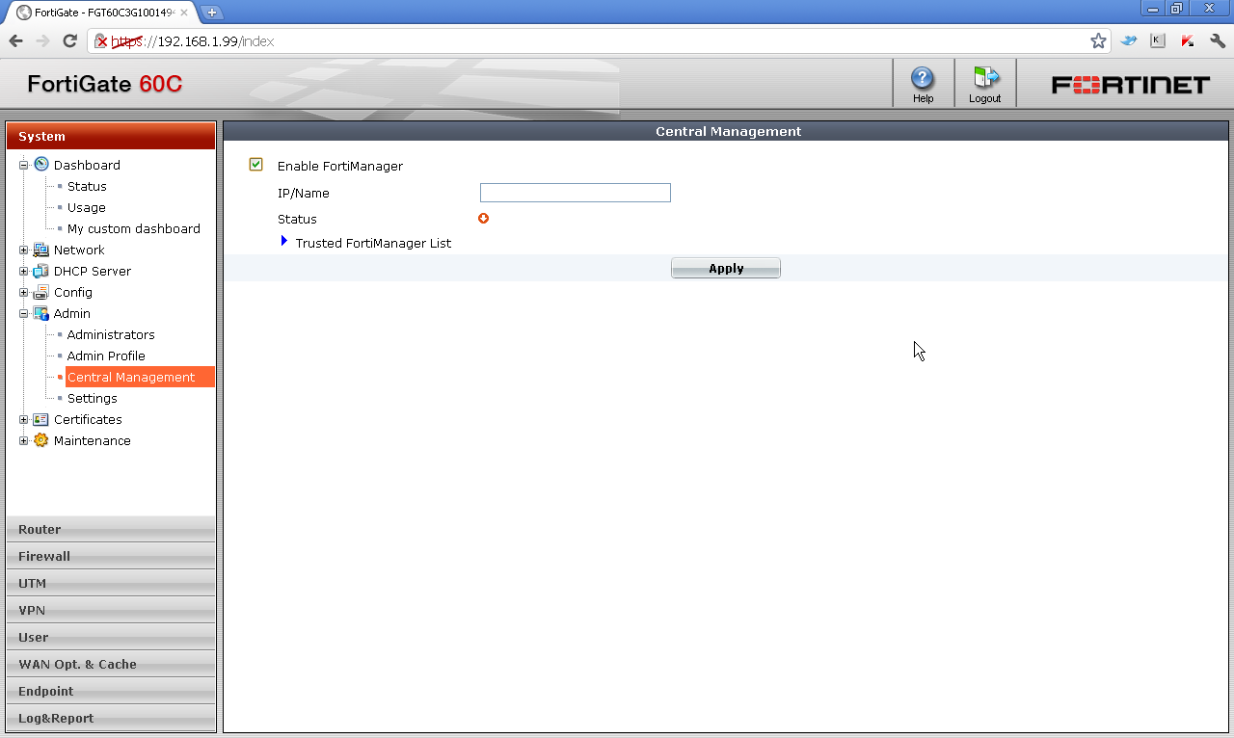1234x738 pixels.
Task: Open the Log&Report menu section
Action: tap(111, 718)
